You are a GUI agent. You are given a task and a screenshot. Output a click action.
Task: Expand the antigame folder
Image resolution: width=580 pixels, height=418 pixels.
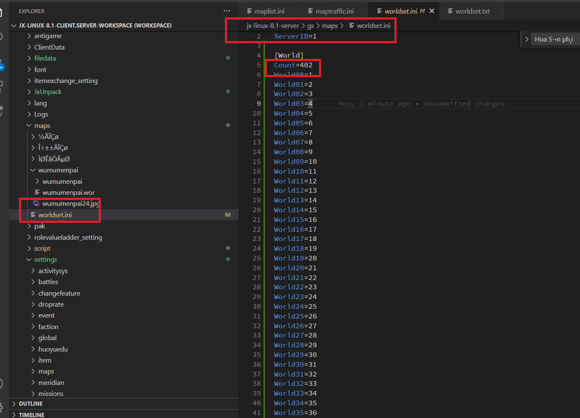pos(49,36)
